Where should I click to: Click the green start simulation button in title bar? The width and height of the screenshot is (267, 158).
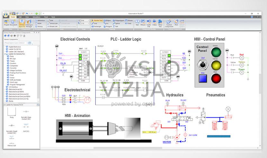36,14
